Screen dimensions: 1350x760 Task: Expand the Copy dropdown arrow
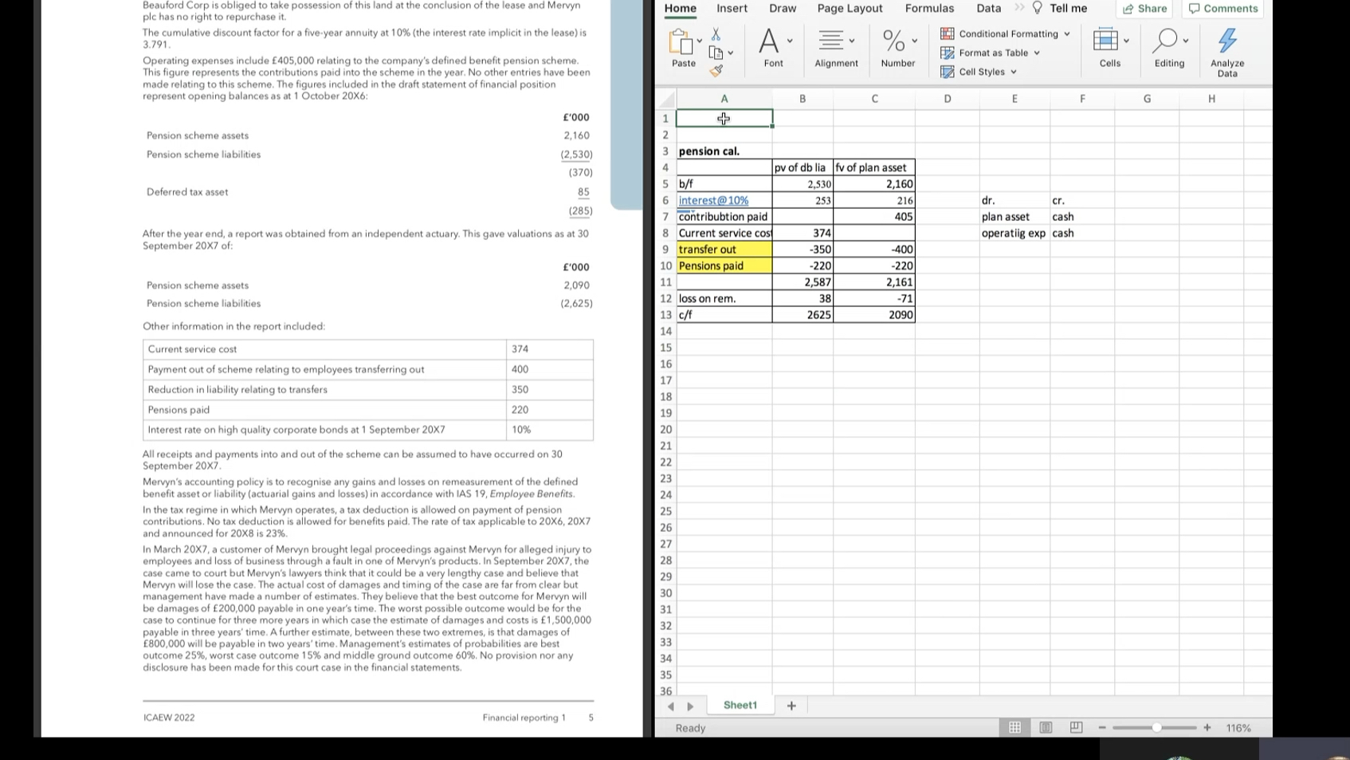point(730,53)
